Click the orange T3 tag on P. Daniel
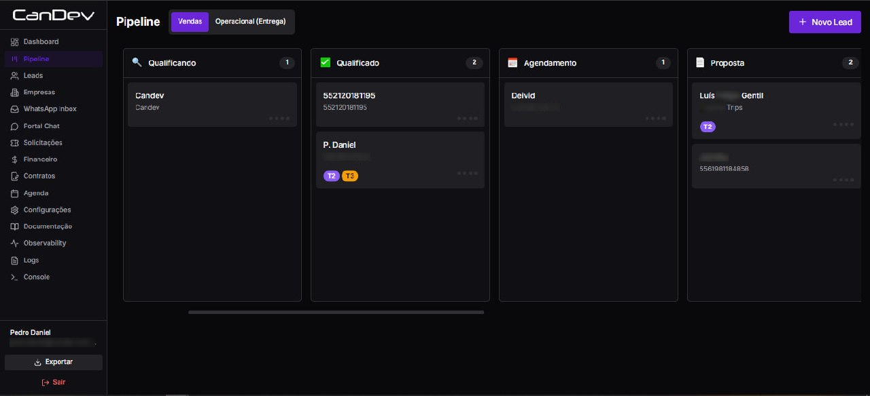Image resolution: width=870 pixels, height=396 pixels. pos(349,176)
